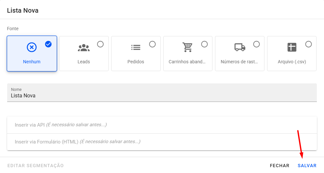Click the Leads people icon
The image size is (324, 173).
[x=84, y=47]
